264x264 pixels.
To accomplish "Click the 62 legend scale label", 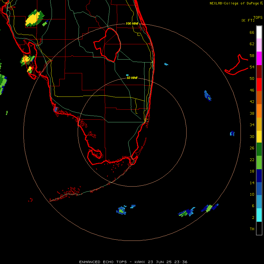I will click(x=252, y=44).
